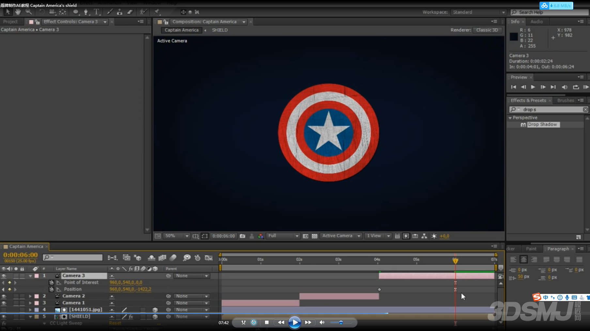
Task: Show the 1441051.jpg layer
Action: click(4, 310)
